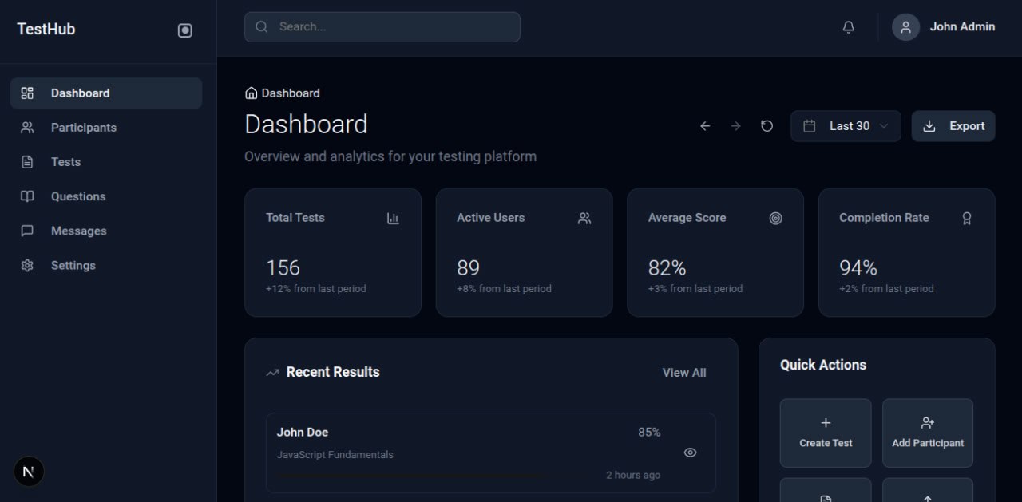The image size is (1022, 502).
Task: Open Participants in the sidebar
Action: [83, 128]
